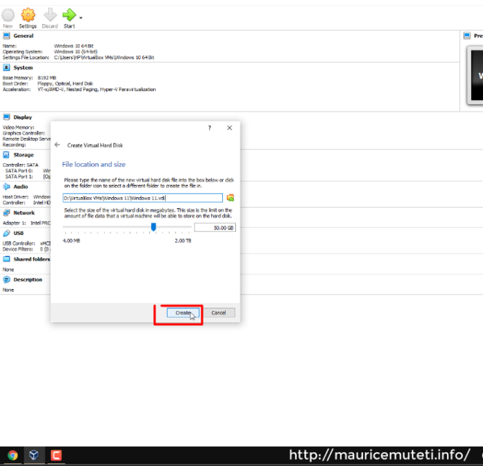The height and width of the screenshot is (466, 483).
Task: Click the Audio section icon
Action: click(x=6, y=187)
